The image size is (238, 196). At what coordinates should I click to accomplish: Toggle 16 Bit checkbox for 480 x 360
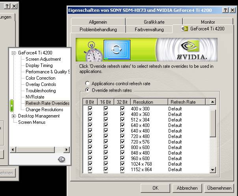[x=106, y=114]
